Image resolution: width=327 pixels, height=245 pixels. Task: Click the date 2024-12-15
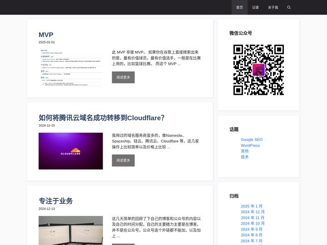pos(47,125)
